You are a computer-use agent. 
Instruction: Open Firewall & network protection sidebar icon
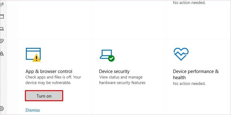(x=2, y=5)
